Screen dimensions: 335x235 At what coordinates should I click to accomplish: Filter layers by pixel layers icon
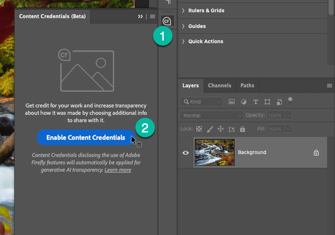point(232,102)
